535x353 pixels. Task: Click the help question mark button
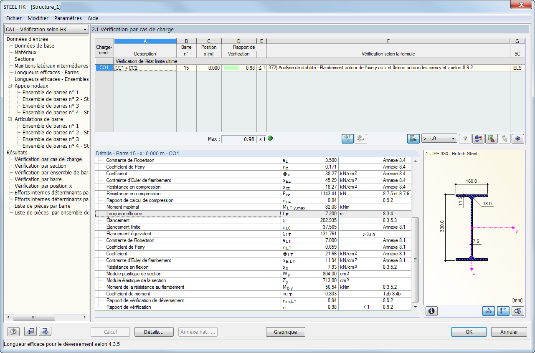tap(13, 332)
